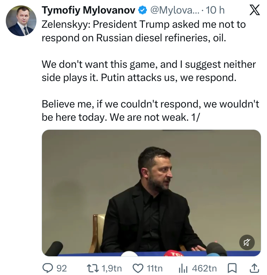Open the @Mylova... handle link
Image resolution: width=267 pixels, height=275 pixels.
(175, 10)
